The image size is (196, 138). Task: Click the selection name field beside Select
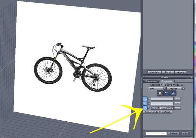point(156,133)
